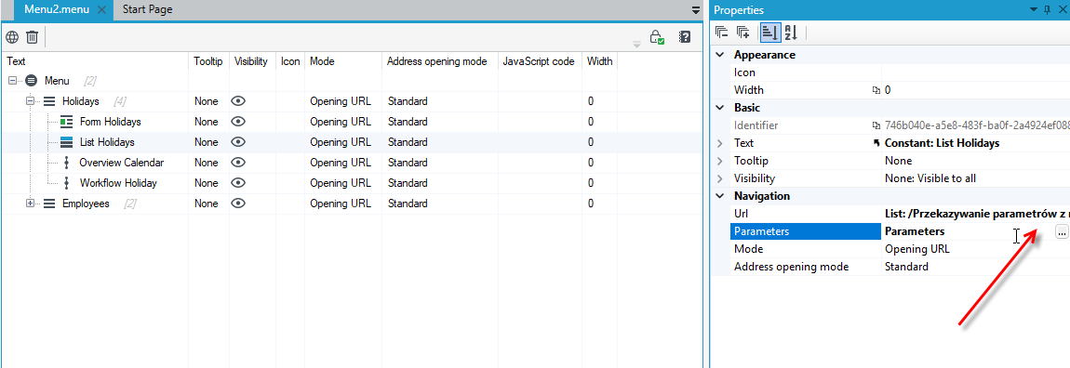Open the help notebook question-mark icon
The image size is (1070, 368).
685,37
